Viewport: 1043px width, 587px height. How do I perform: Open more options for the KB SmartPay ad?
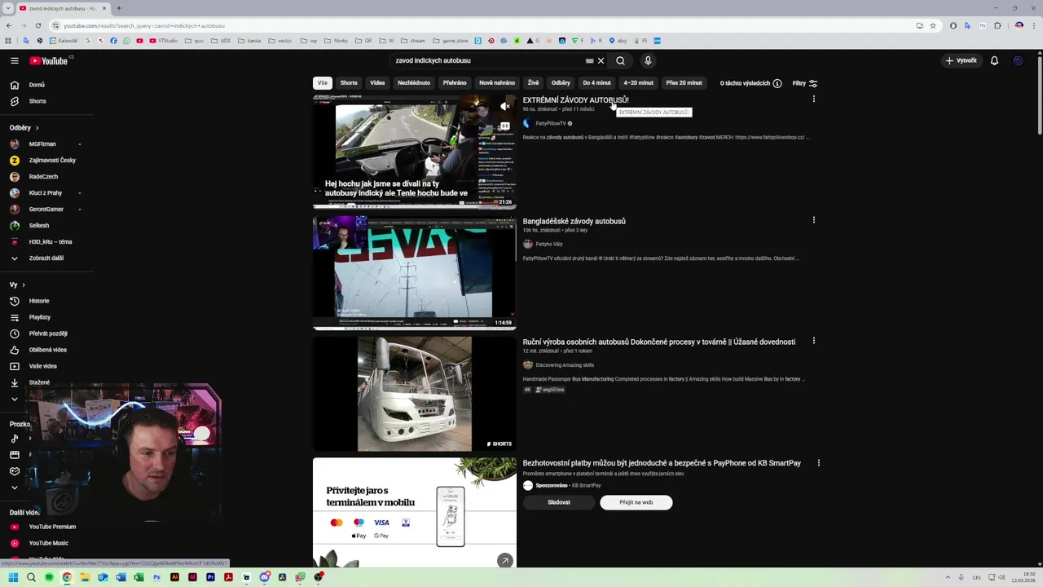[x=818, y=462]
